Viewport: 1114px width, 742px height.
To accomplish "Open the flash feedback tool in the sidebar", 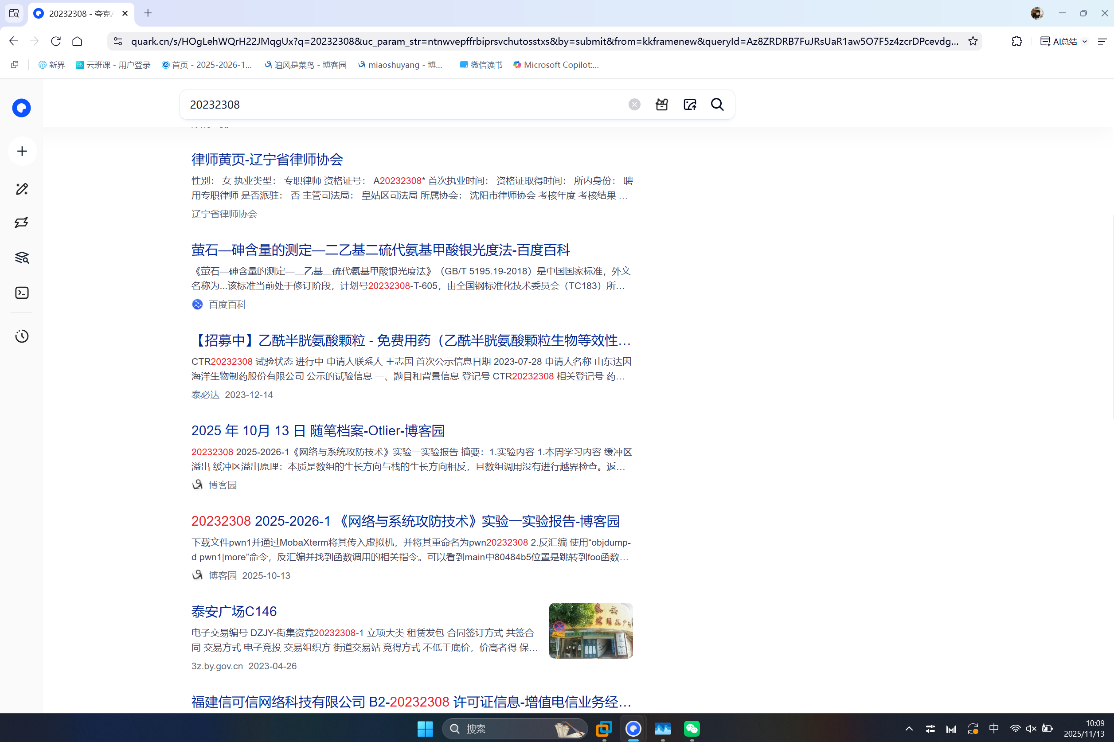I will click(x=21, y=222).
